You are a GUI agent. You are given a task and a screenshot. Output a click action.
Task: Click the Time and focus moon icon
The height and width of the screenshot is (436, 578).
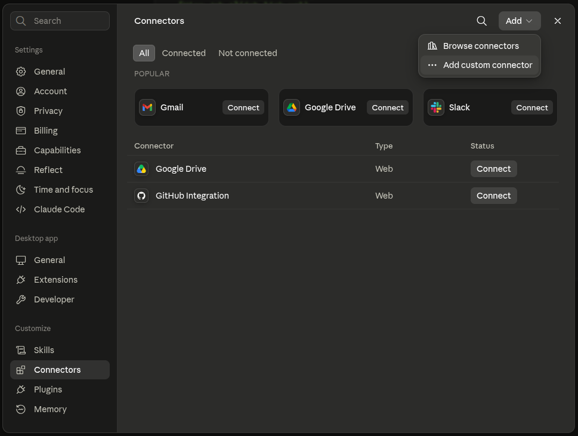(21, 190)
